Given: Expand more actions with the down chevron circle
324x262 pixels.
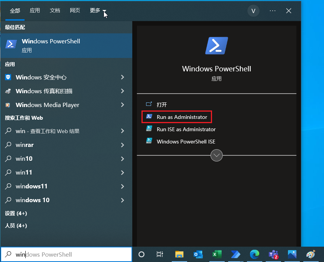Looking at the screenshot, I should [x=217, y=155].
